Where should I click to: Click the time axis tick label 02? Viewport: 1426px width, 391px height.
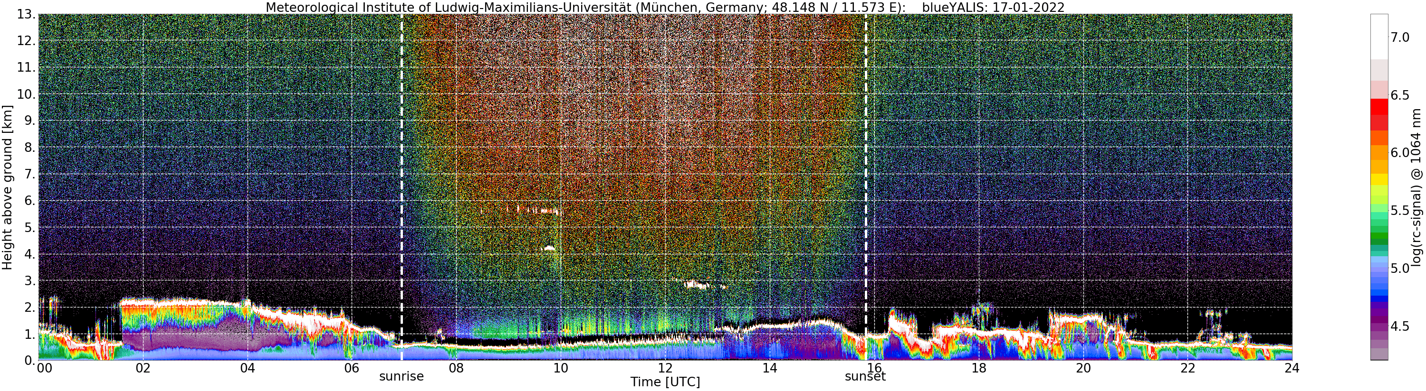(143, 368)
